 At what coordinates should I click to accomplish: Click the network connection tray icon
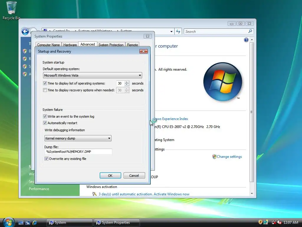coord(274,222)
